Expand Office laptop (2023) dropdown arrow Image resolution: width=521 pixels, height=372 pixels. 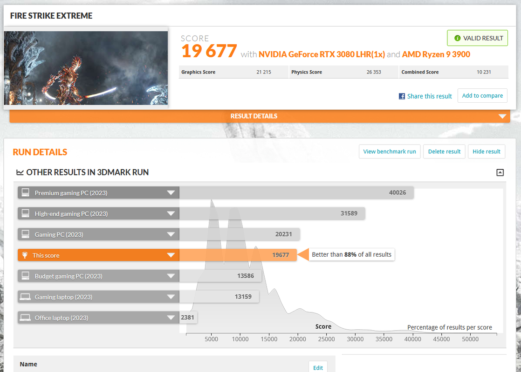tap(171, 318)
